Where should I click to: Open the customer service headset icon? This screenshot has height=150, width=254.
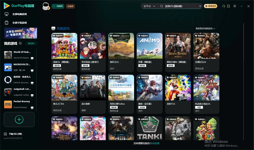pyautogui.click(x=224, y=6)
